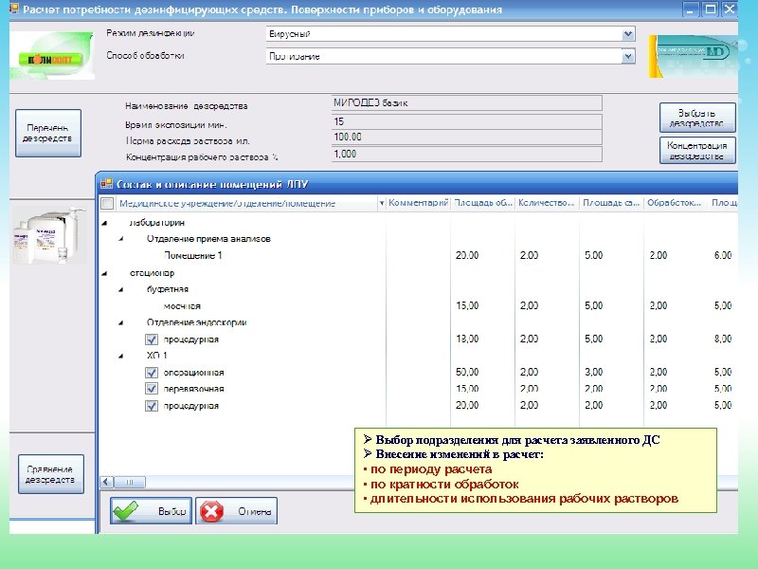Click the window icon of Состав и описание помещений ЛПУ
The height and width of the screenshot is (569, 758).
coord(106,184)
